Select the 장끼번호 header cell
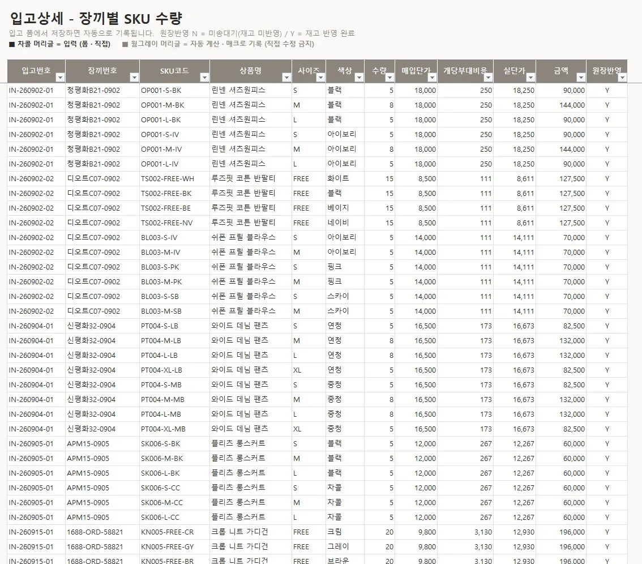The width and height of the screenshot is (642, 564). [x=102, y=71]
